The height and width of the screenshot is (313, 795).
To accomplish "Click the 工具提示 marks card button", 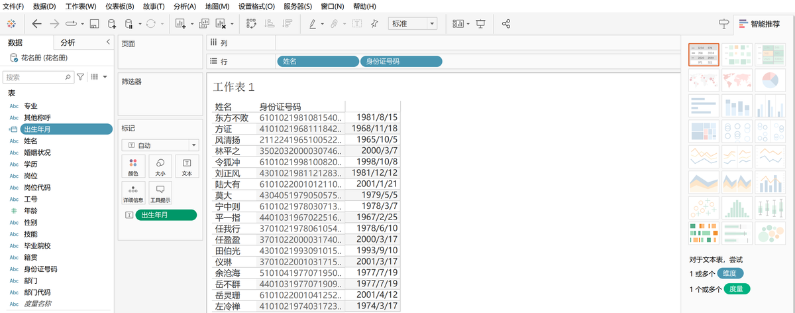I will click(x=160, y=193).
